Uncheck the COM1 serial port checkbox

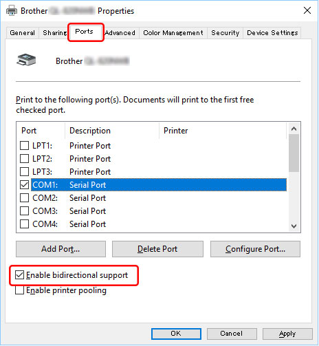[24, 184]
